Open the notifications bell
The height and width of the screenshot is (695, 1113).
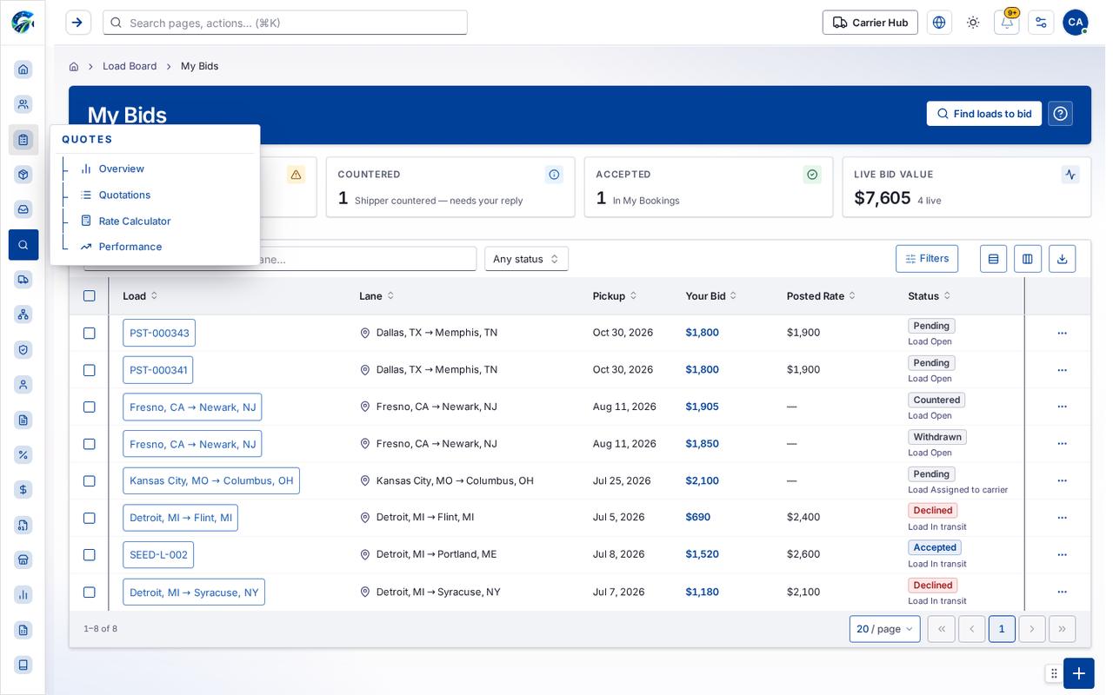1007,23
